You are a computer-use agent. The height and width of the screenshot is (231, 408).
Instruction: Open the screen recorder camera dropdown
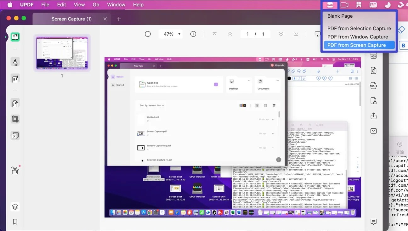(344, 4)
